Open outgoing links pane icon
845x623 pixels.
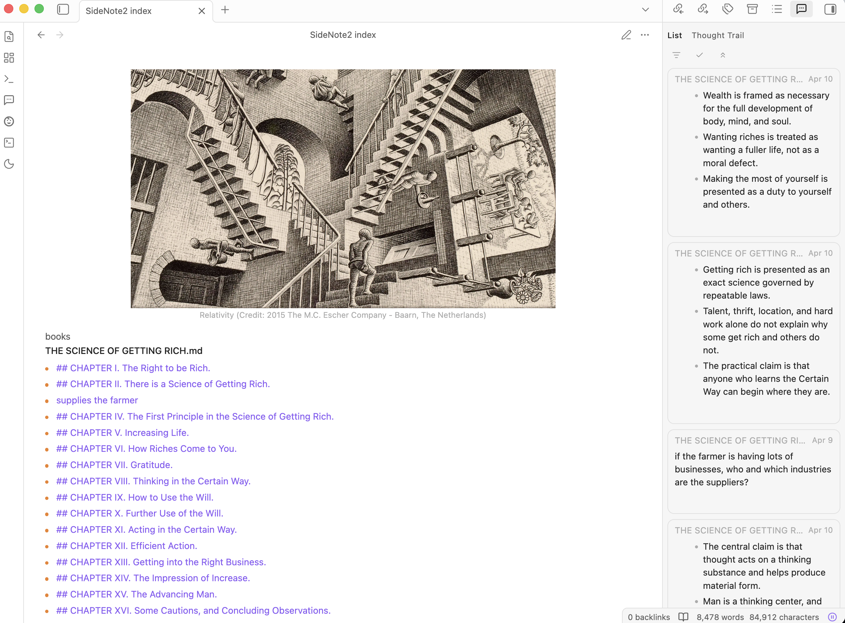[703, 9]
